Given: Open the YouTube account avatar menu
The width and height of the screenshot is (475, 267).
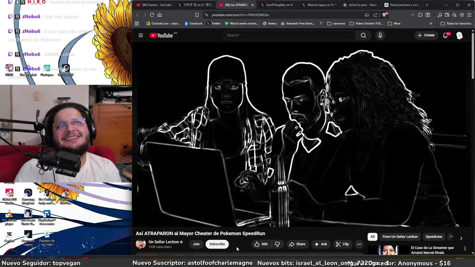Looking at the screenshot, I should tap(459, 35).
